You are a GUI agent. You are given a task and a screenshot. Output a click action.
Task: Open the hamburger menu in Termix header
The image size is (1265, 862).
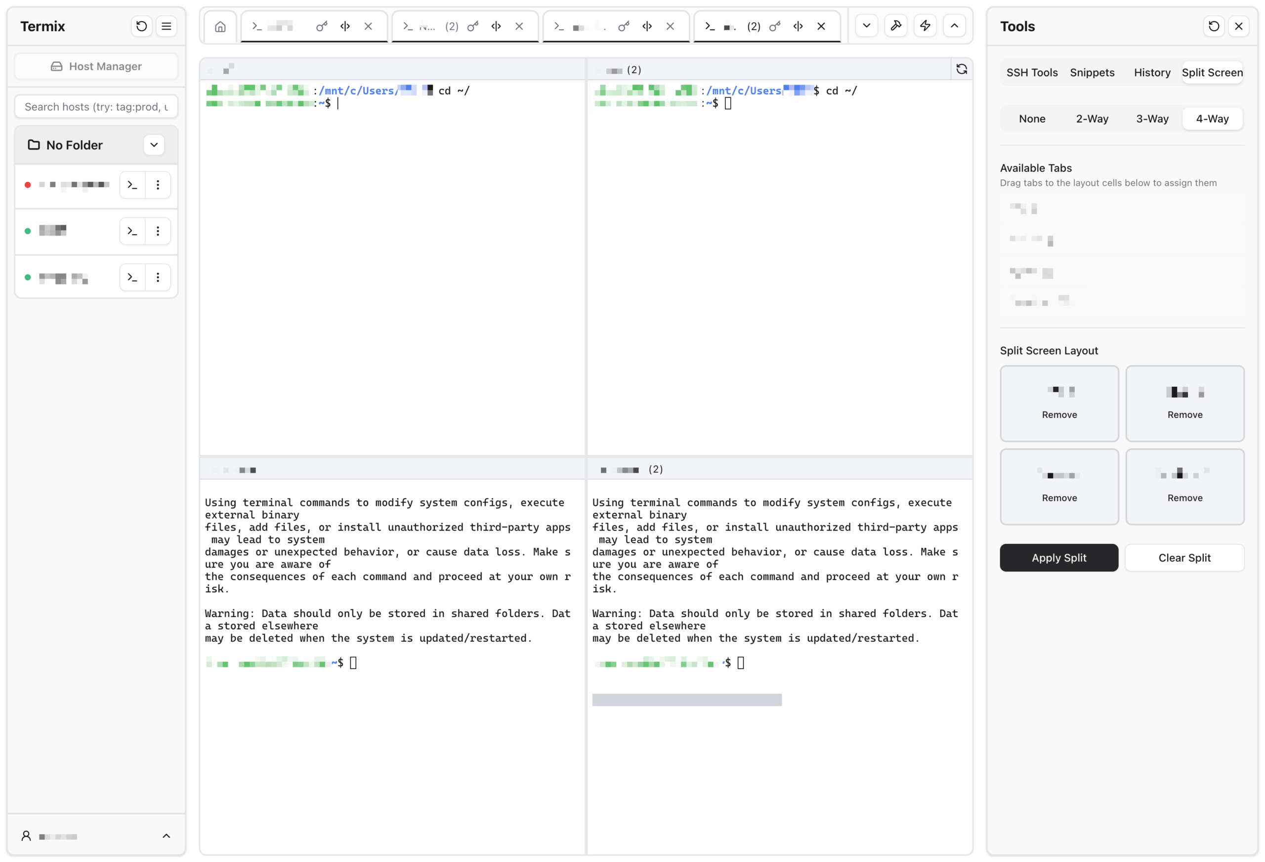click(x=167, y=26)
